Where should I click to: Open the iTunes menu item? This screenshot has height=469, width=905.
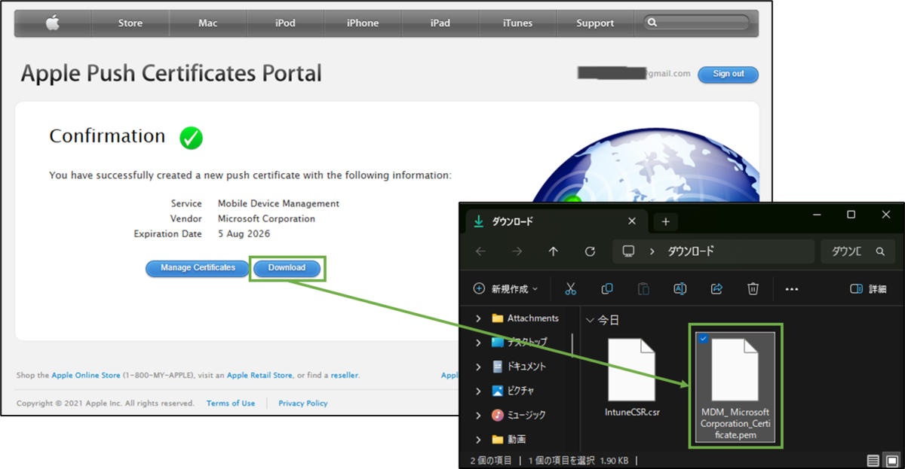point(517,23)
